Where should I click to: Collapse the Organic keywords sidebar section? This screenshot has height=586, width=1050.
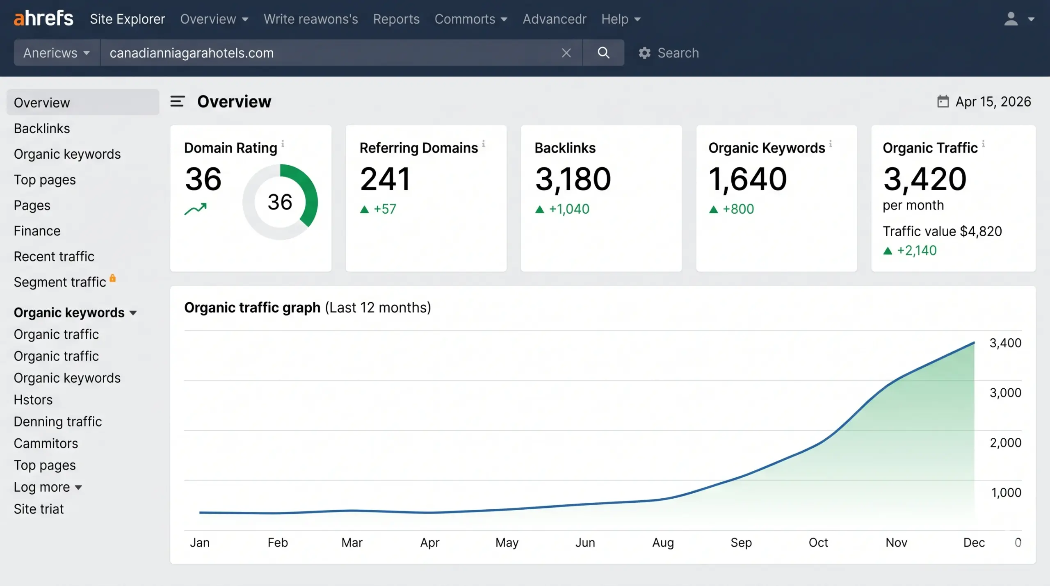[75, 312]
